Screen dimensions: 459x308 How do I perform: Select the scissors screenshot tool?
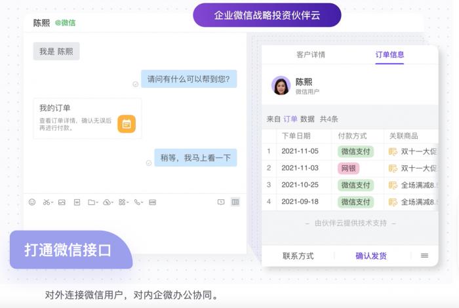point(47,202)
